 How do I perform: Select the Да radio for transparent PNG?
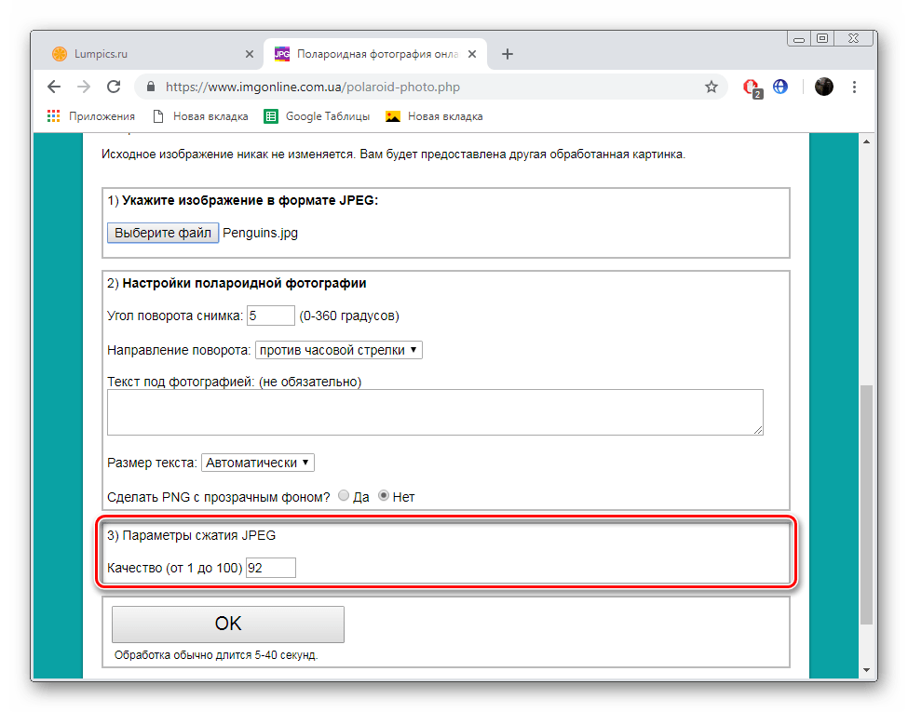(x=343, y=496)
